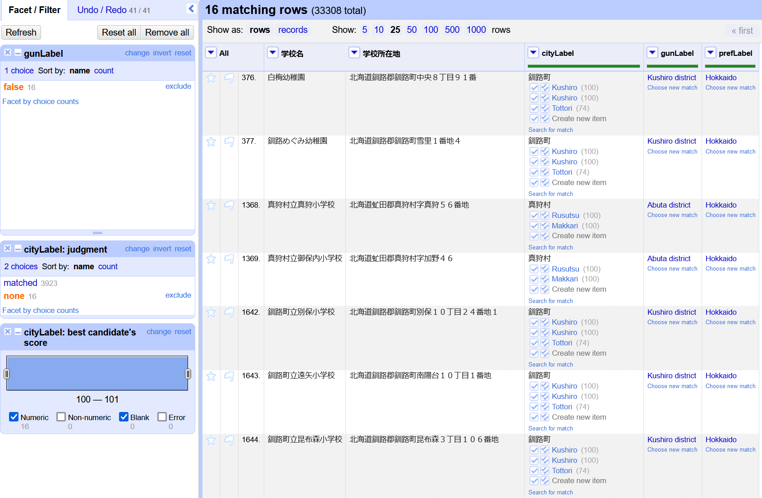
Task: Click the Reset all button
Action: pos(119,32)
